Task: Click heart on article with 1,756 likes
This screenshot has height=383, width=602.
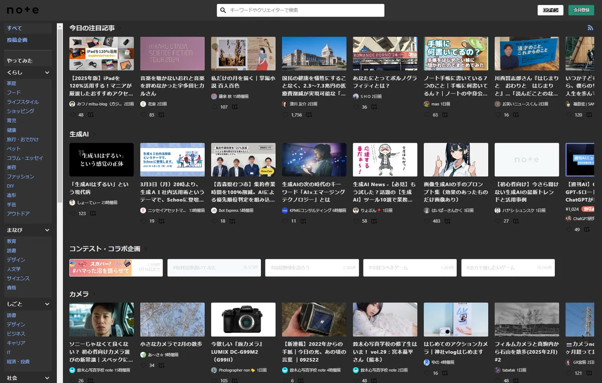Action: pyautogui.click(x=285, y=115)
